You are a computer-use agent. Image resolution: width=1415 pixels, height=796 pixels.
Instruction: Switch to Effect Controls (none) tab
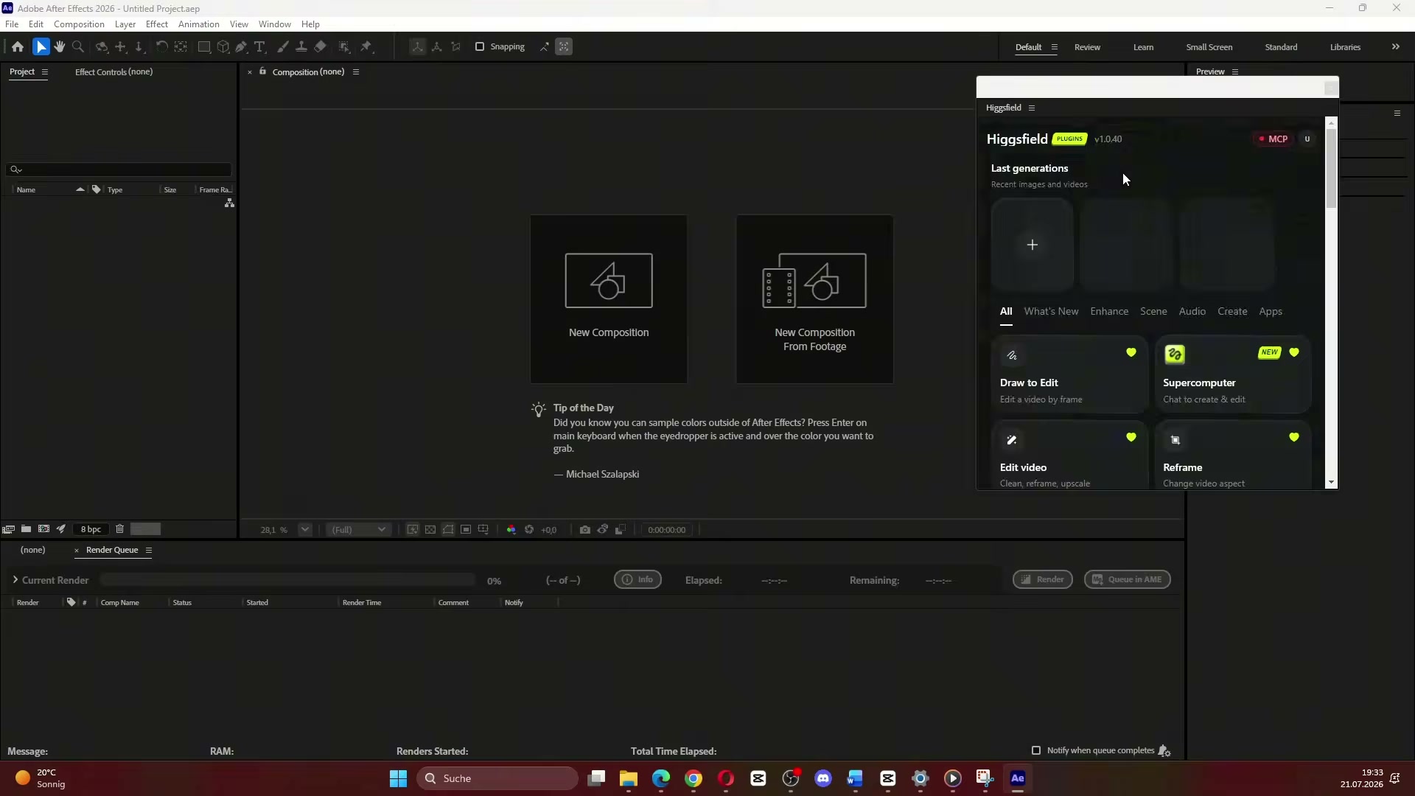[114, 71]
